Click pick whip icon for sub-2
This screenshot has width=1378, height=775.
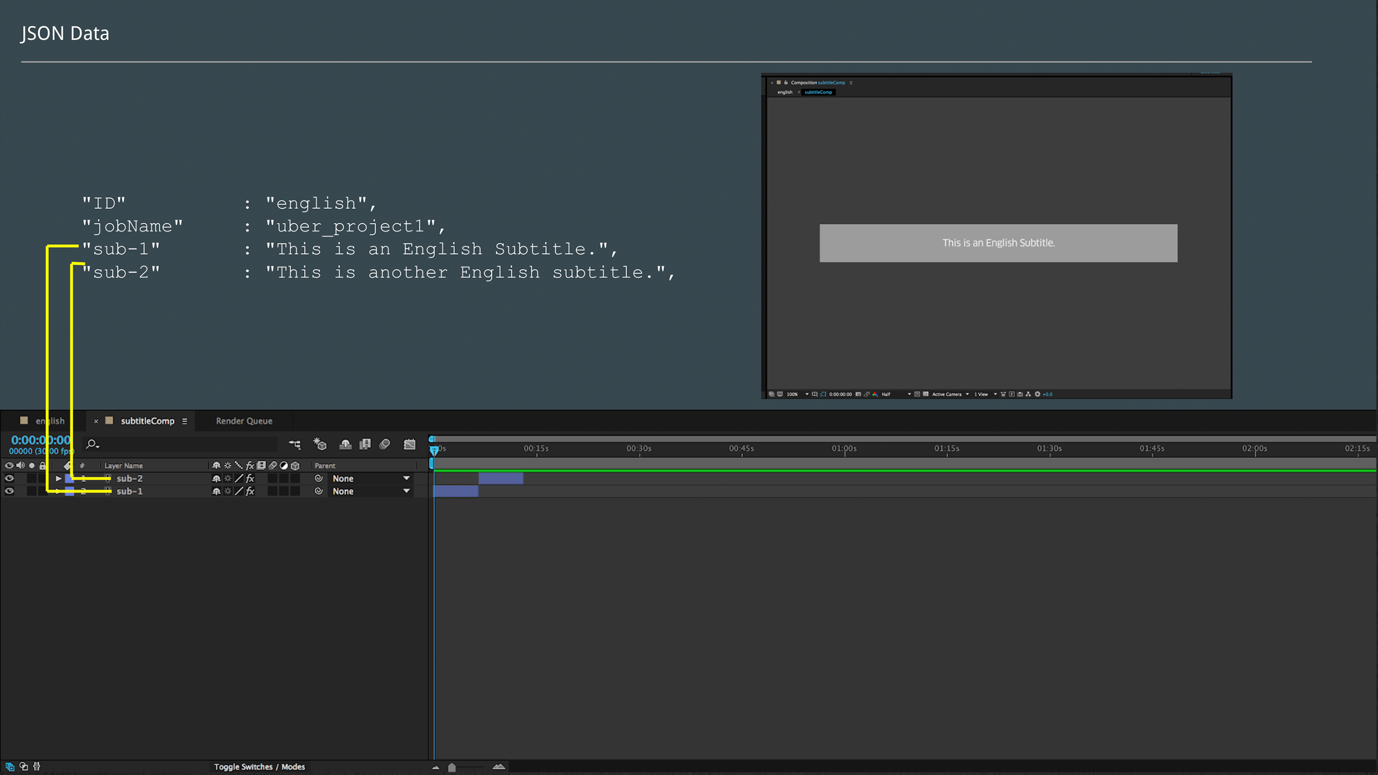(x=319, y=478)
